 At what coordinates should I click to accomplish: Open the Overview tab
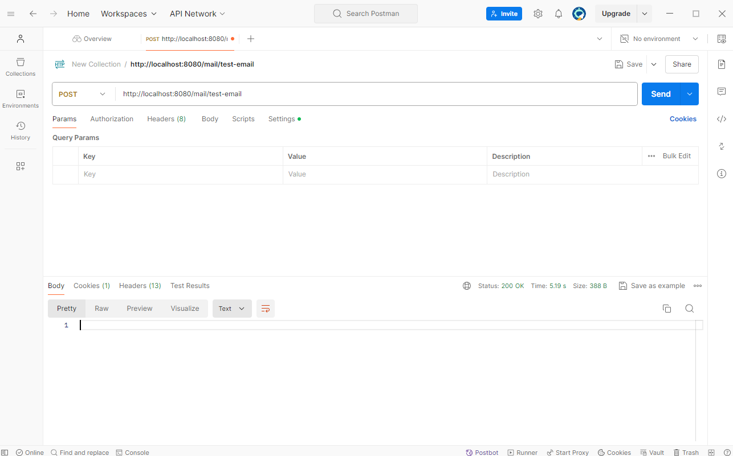pos(92,39)
